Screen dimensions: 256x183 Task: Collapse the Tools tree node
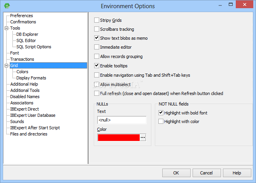pos(6,28)
